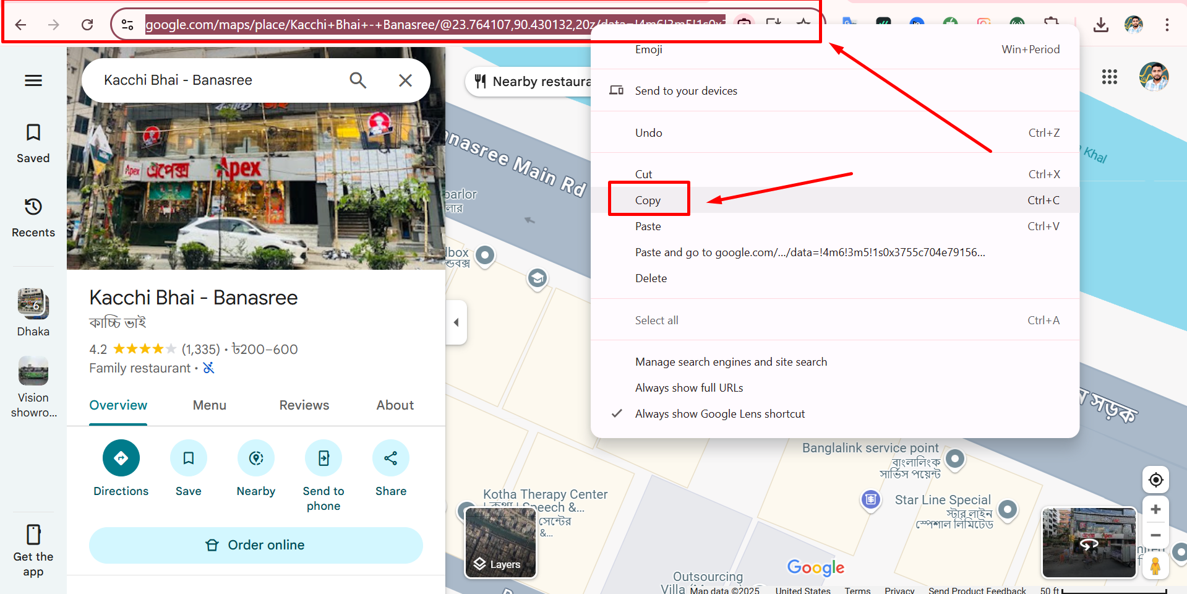Viewport: 1187px width, 594px height.
Task: Open the Privacy link at the map bottom
Action: point(899,590)
